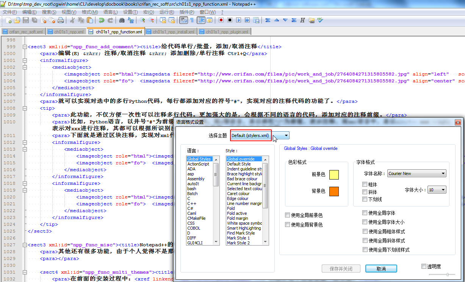Toggle the 透明度 transparency checkbox
Viewport: 465px width, 282px height.
pos(424,266)
